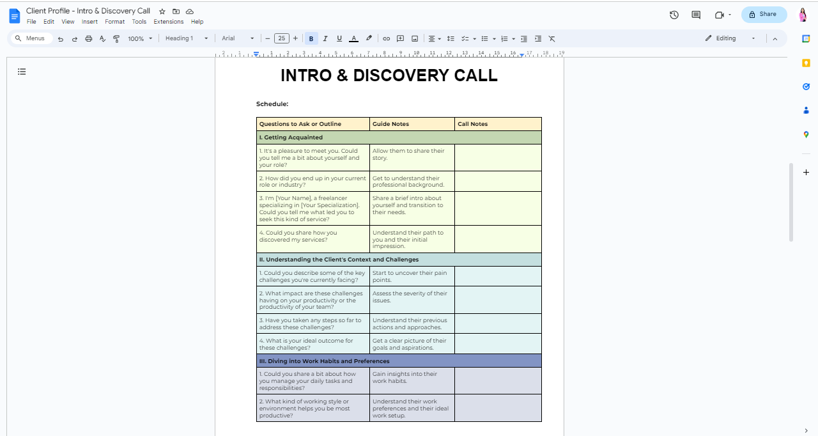818x436 pixels.
Task: Toggle underline formatting
Action: point(339,38)
